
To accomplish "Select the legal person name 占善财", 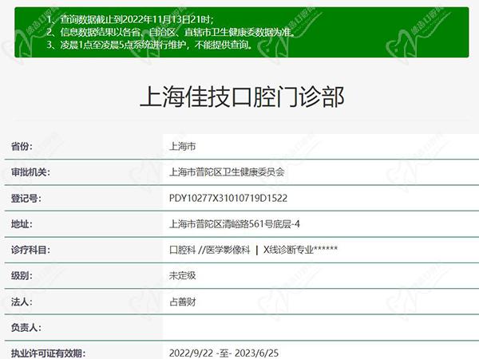I will [x=183, y=302].
